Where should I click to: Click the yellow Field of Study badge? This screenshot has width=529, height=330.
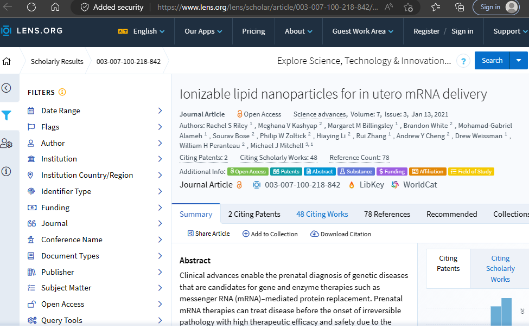tap(471, 172)
